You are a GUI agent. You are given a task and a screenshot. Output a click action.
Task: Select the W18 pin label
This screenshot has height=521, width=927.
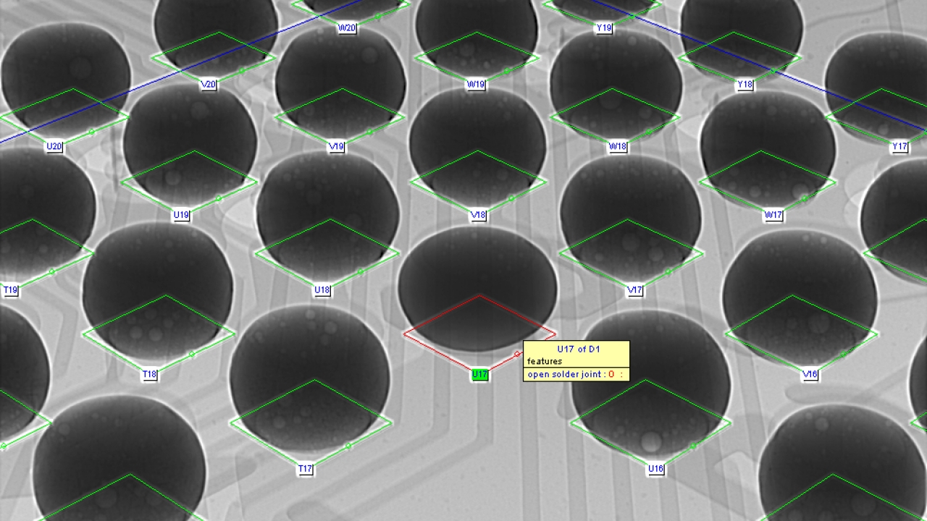tap(617, 147)
